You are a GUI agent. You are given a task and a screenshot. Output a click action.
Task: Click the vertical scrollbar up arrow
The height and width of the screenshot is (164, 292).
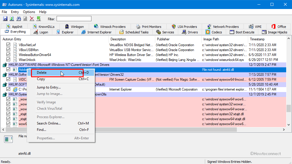pyautogui.click(x=289, y=39)
